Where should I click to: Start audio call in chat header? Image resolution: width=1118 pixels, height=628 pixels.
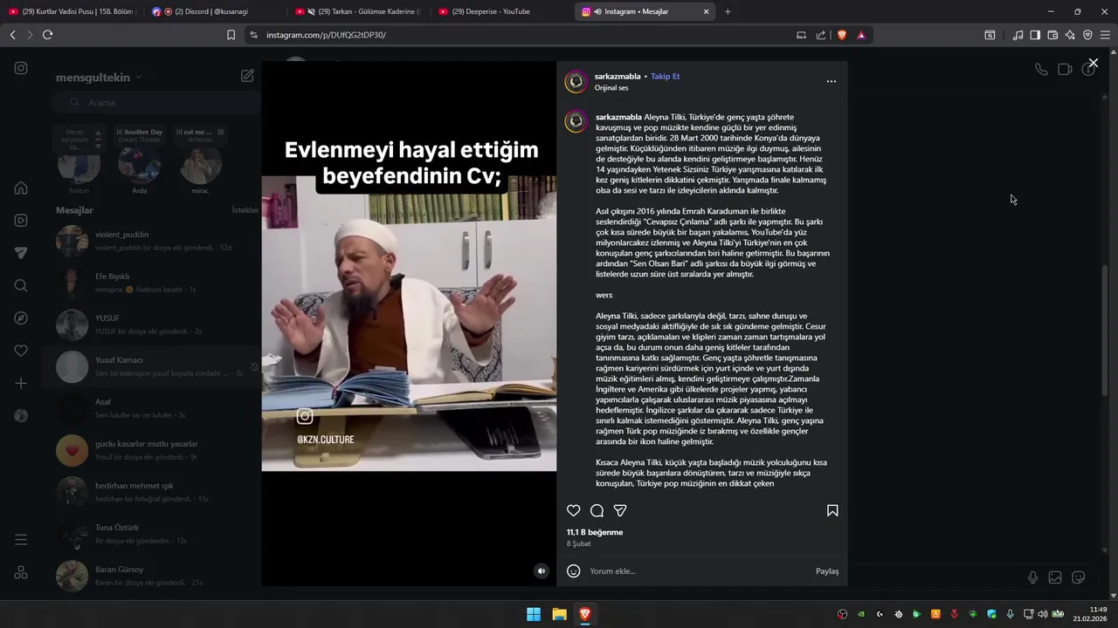(x=1041, y=69)
